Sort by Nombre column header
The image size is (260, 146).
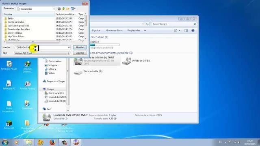click(x=29, y=14)
